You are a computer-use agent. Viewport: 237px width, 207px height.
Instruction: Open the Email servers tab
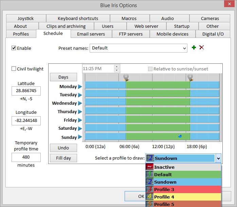91,34
